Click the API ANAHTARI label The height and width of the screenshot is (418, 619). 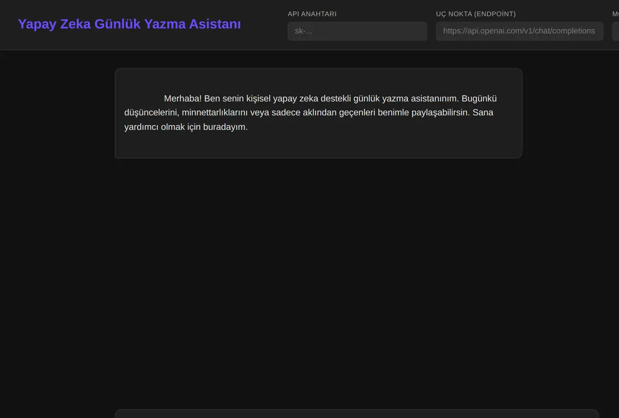312,14
